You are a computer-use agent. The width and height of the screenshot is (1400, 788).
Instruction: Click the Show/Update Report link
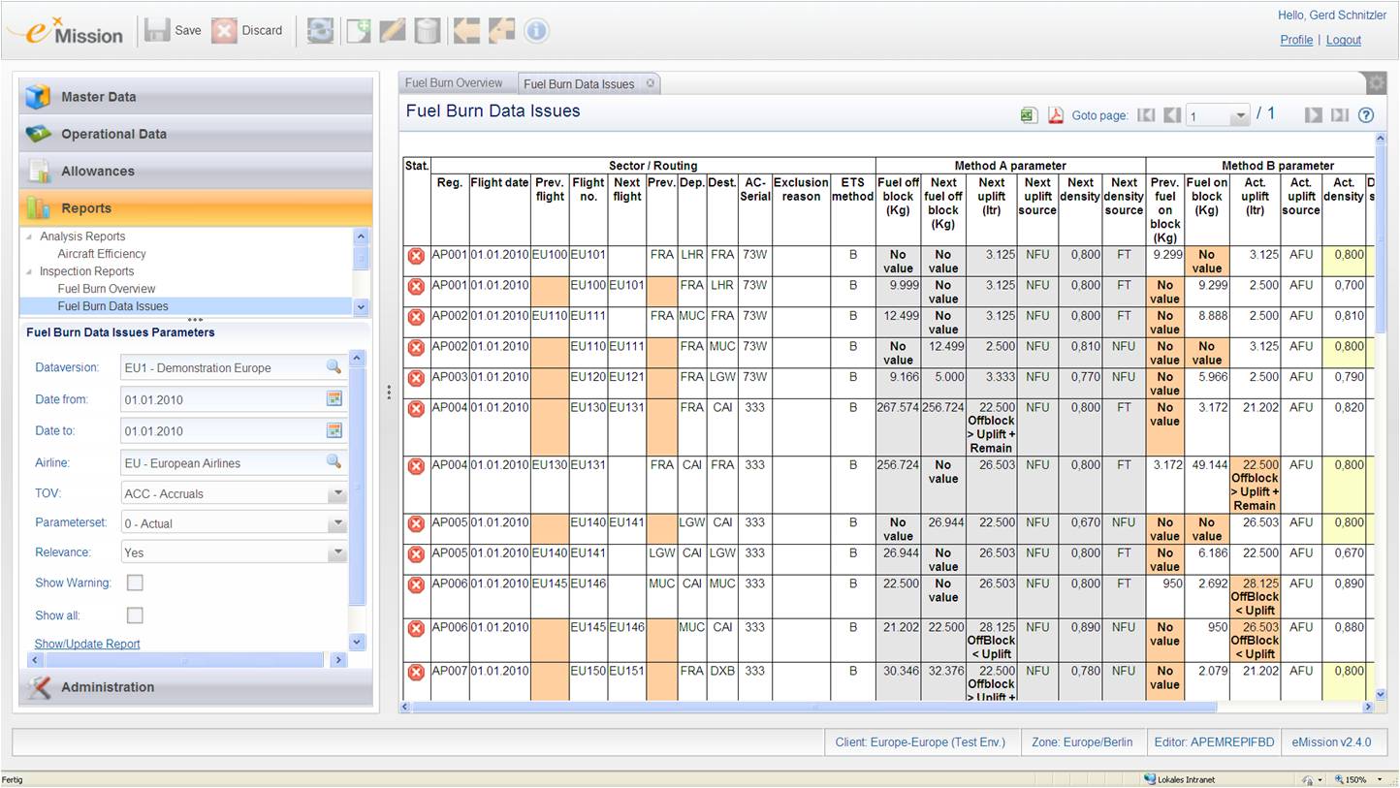(87, 644)
